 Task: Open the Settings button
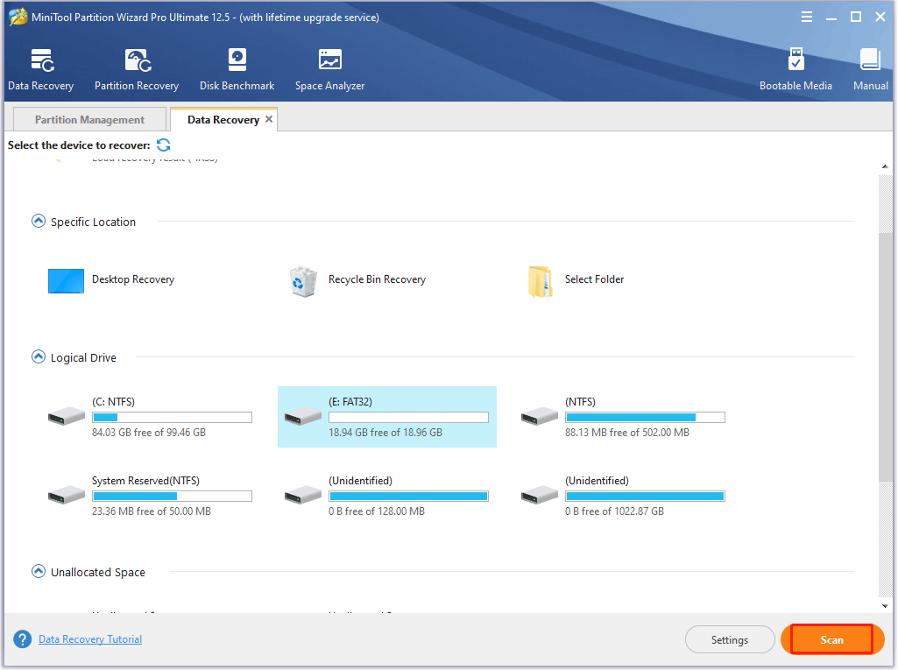pos(729,640)
